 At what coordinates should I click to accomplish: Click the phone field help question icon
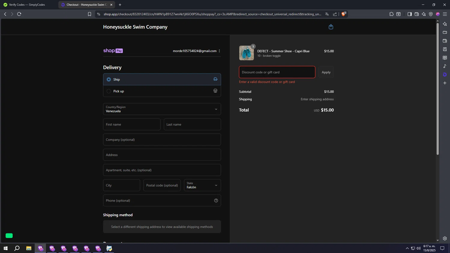pyautogui.click(x=216, y=201)
